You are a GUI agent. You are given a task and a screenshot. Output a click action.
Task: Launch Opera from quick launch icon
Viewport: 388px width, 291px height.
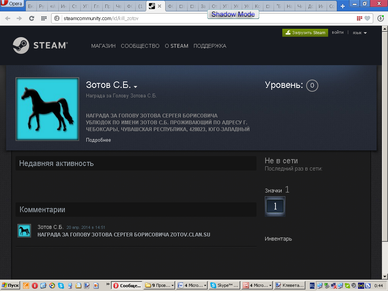34,286
